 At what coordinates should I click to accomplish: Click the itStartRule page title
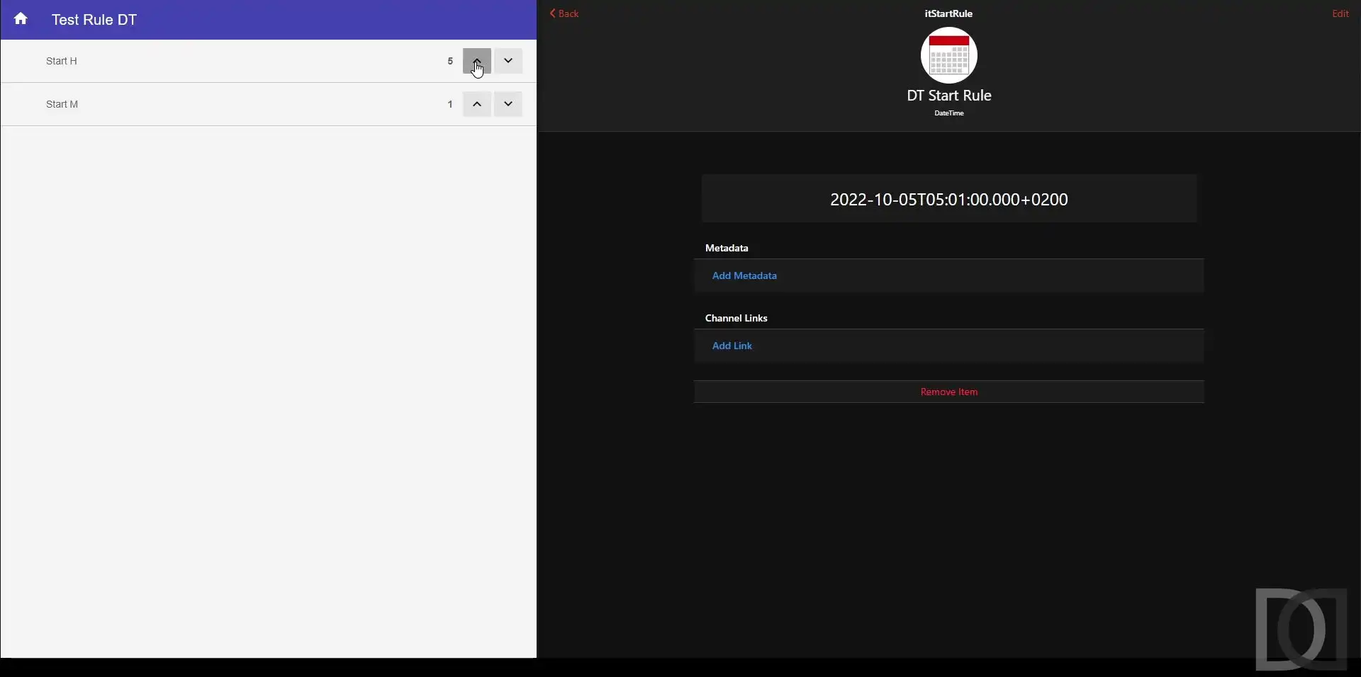click(x=948, y=13)
